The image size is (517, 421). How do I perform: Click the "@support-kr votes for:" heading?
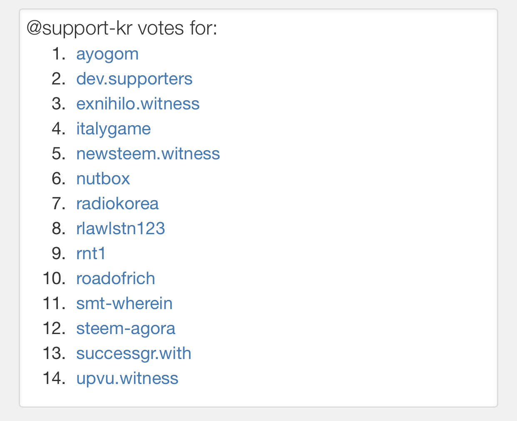pos(122,28)
